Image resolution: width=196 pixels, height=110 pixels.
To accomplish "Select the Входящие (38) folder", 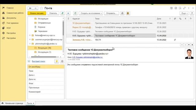I will pyautogui.click(x=45, y=48).
